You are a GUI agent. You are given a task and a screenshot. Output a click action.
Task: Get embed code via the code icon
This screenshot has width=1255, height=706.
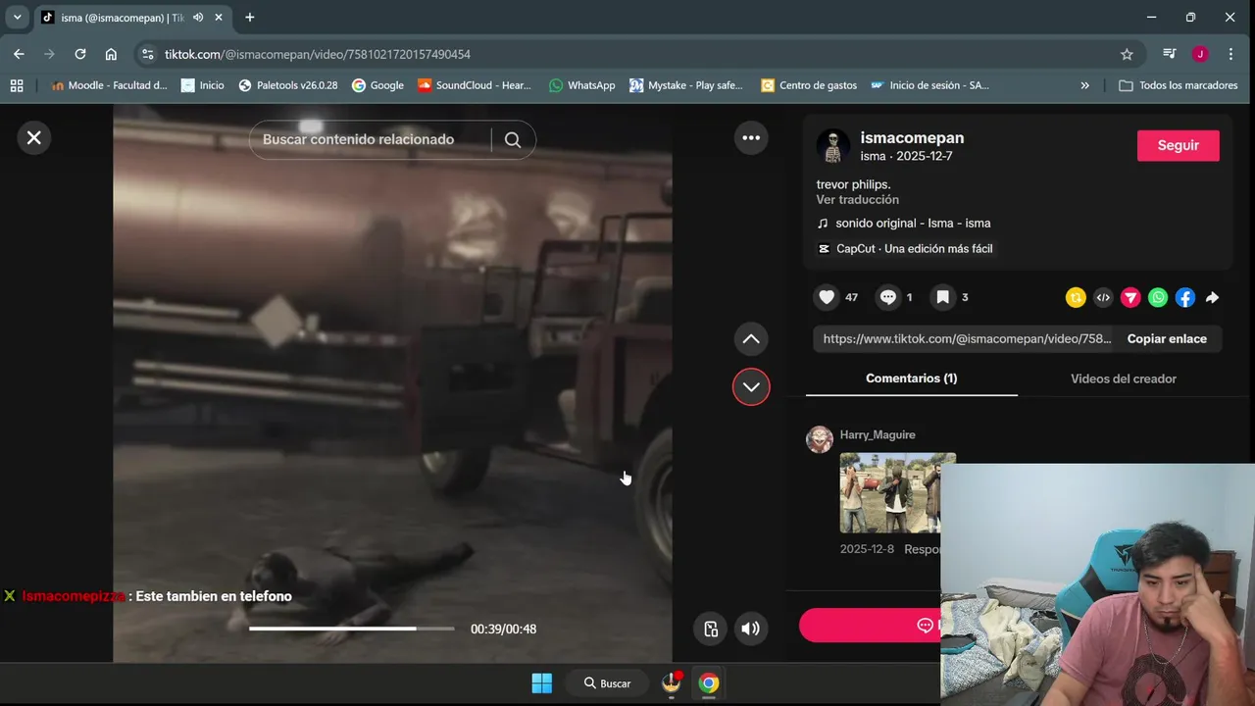[1103, 297]
